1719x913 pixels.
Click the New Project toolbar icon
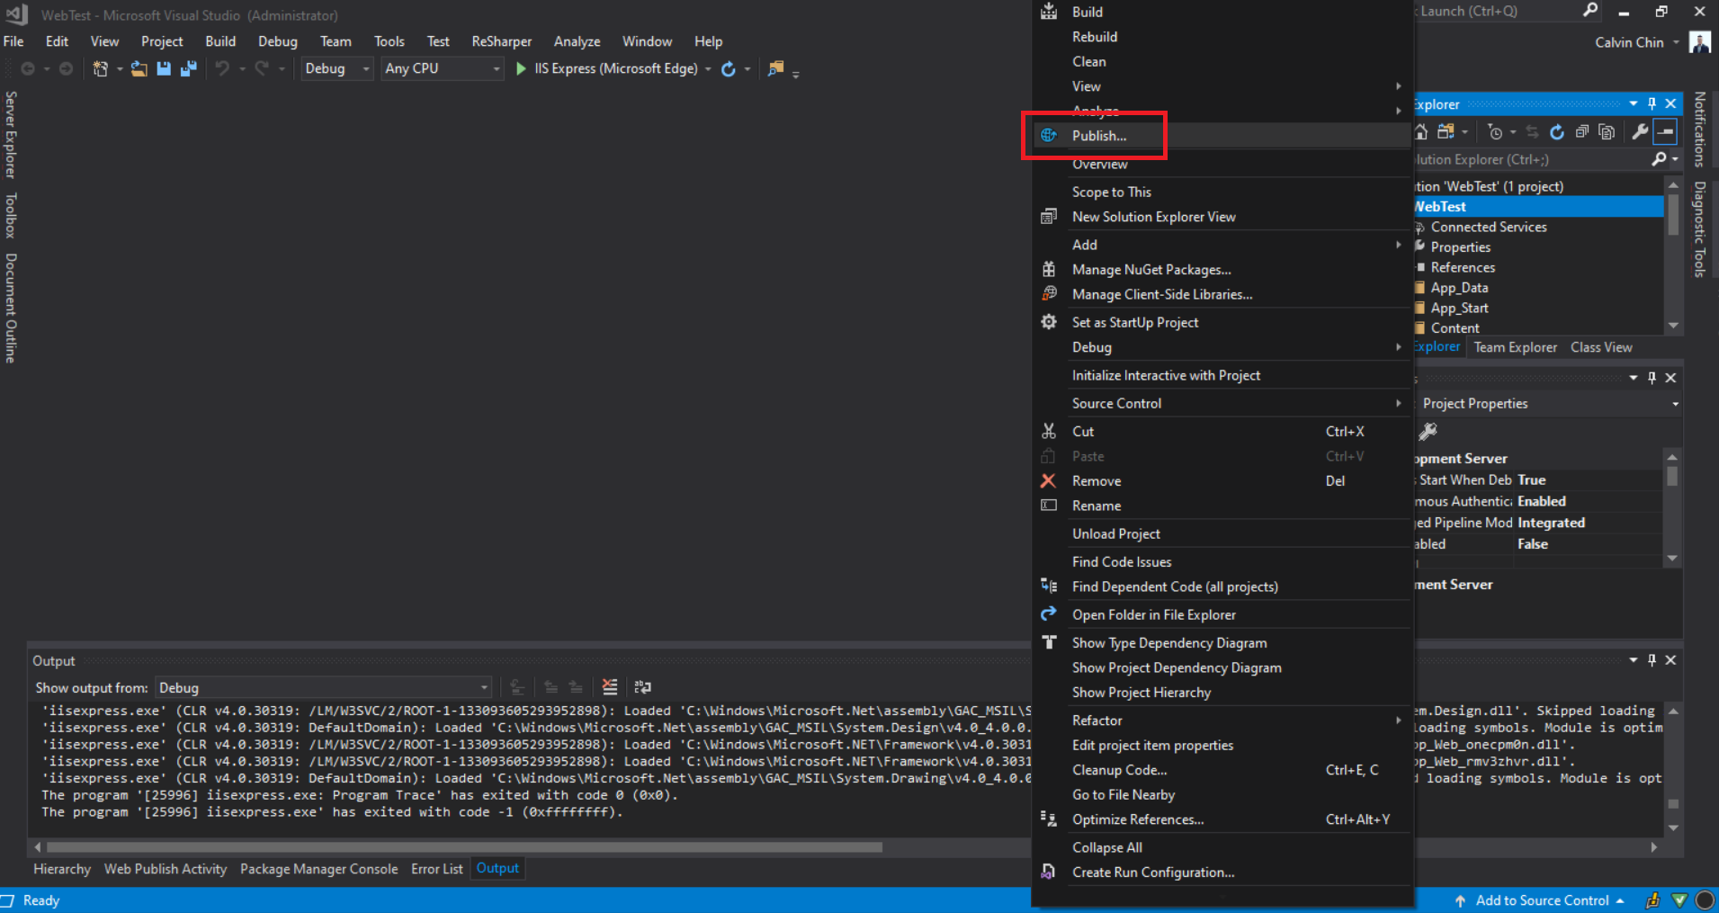(x=101, y=69)
